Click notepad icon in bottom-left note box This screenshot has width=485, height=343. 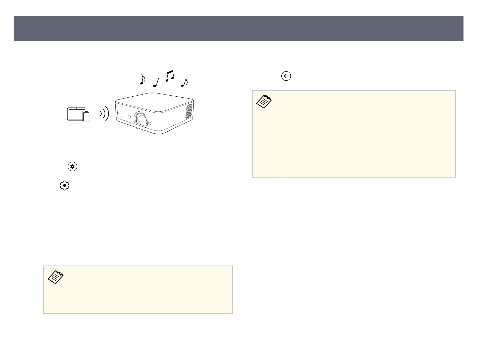pyautogui.click(x=56, y=277)
